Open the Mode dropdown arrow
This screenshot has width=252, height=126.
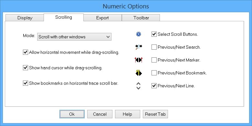tap(108, 37)
